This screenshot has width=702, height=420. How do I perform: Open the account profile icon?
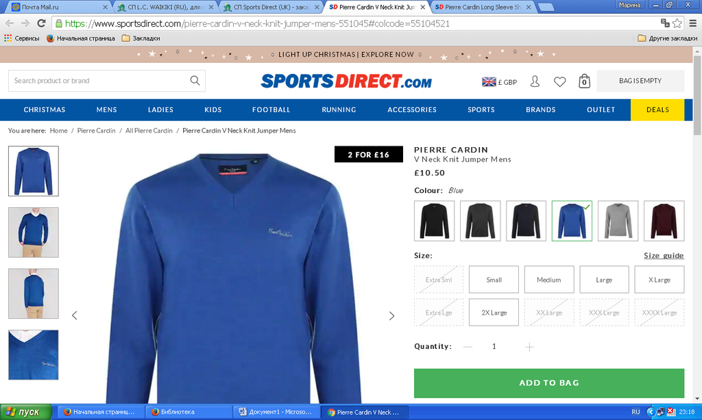pyautogui.click(x=535, y=81)
